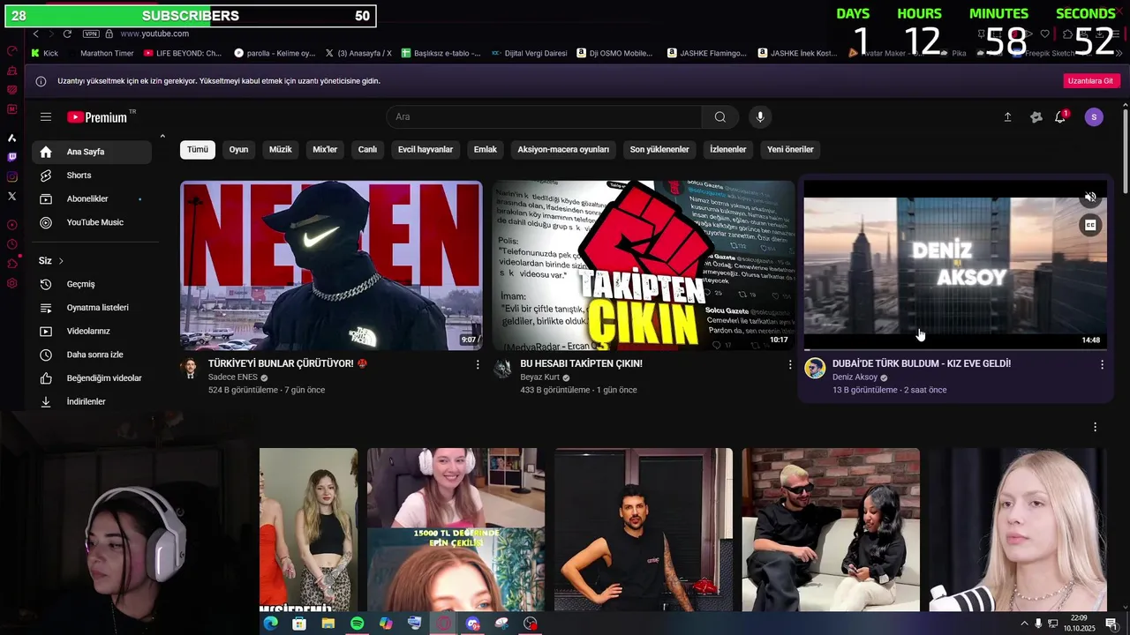
Task: Open Sadece ENES channel link
Action: (233, 377)
